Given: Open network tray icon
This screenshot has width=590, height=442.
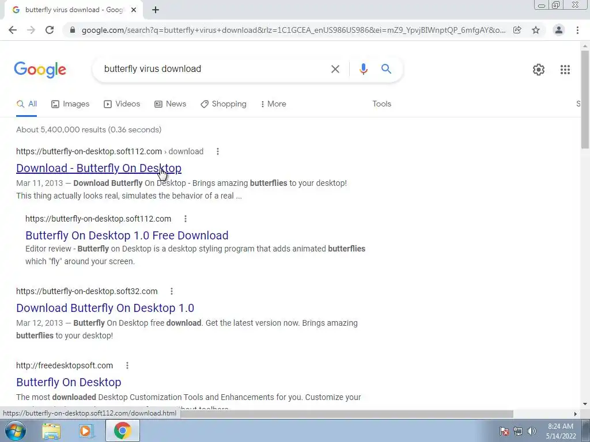Looking at the screenshot, I should [x=518, y=431].
